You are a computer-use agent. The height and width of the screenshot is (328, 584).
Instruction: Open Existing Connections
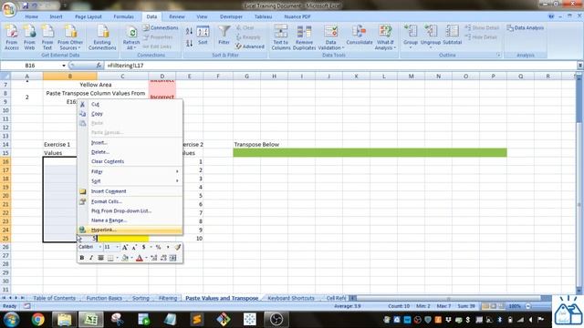102,37
